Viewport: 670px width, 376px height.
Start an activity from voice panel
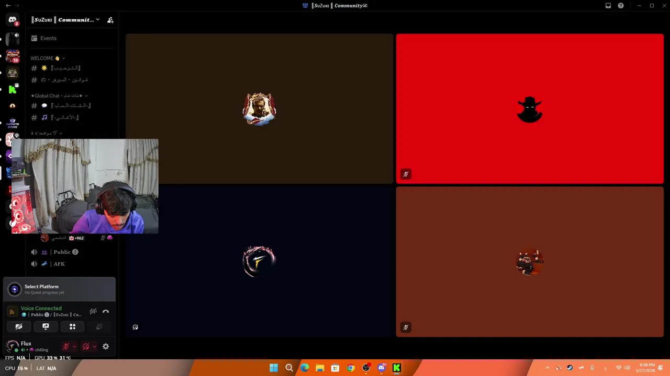point(72,327)
